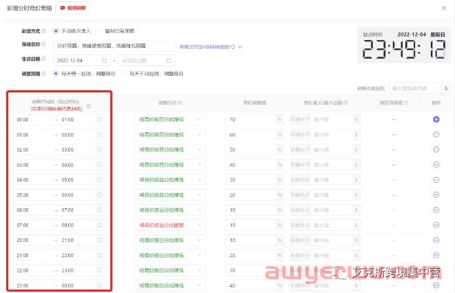455x293 pixels.
Task: Click the site time date 2022-12-04 text
Action: click(x=412, y=34)
